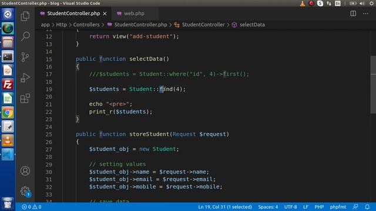Viewport: 376px width, 211px height.
Task: Open the system settings gear menu
Action: (371, 4)
